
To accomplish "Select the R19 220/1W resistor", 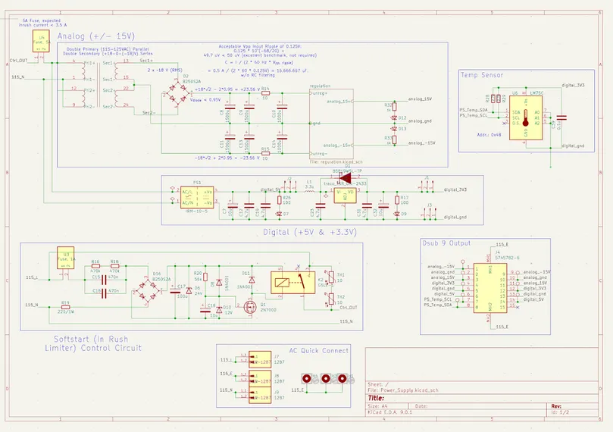I will pos(66,306).
